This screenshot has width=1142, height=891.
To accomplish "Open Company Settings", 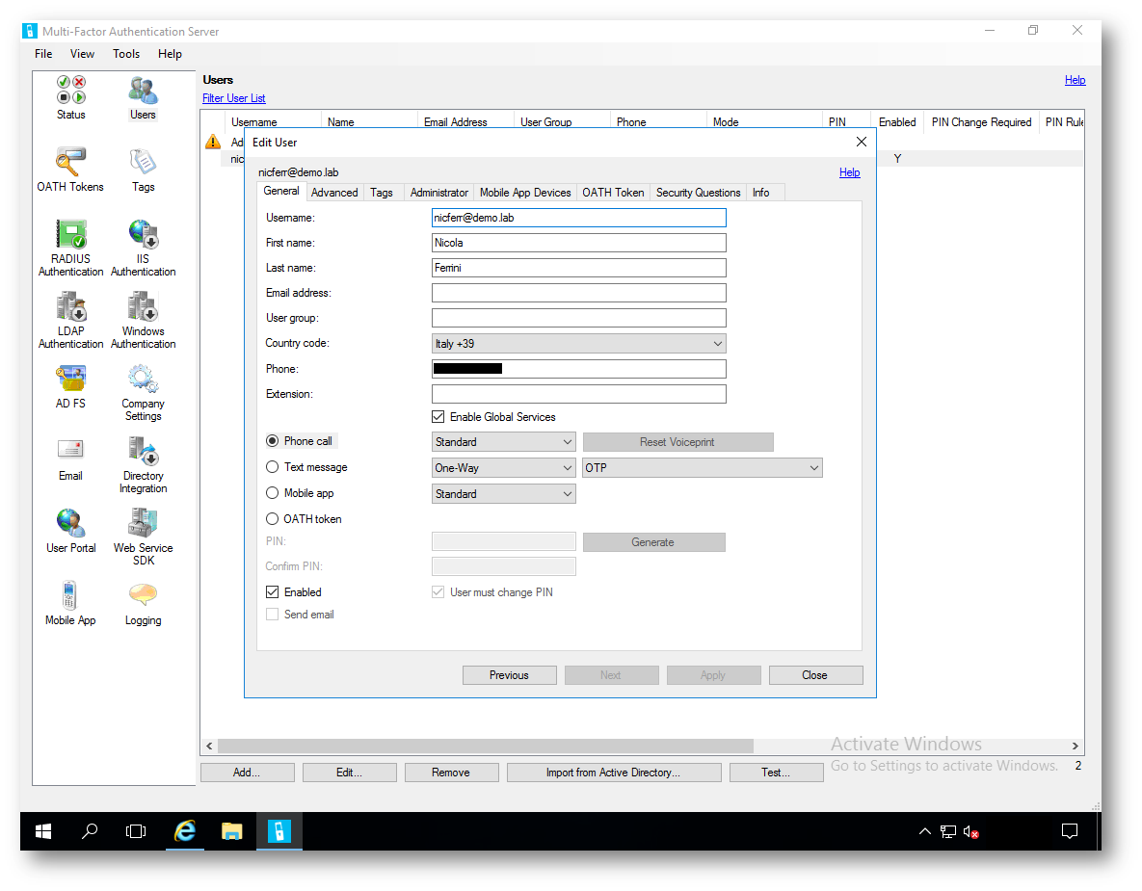I will [143, 392].
